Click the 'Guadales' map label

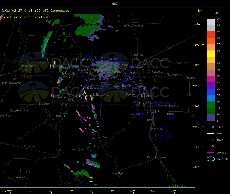pyautogui.click(x=136, y=55)
